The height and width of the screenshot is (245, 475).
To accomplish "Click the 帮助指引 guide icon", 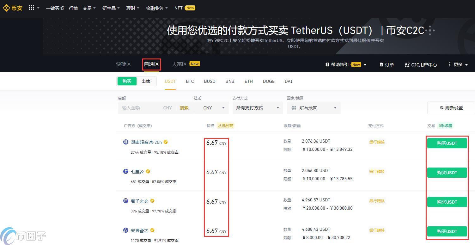I will [327, 64].
